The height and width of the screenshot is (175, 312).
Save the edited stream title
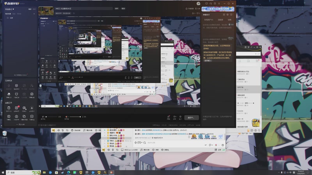click(117, 9)
